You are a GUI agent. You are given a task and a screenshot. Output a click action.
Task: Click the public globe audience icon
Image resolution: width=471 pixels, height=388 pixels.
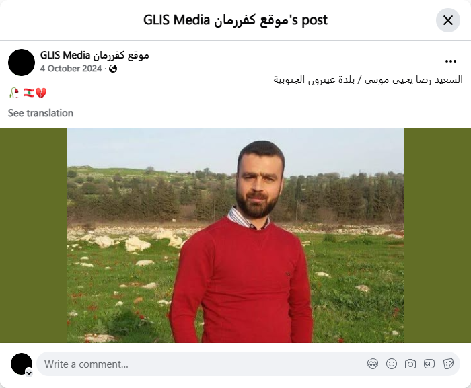113,69
